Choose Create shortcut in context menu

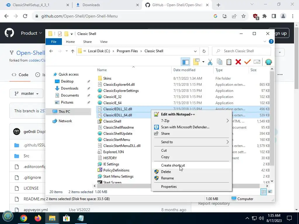pyautogui.click(x=192, y=165)
